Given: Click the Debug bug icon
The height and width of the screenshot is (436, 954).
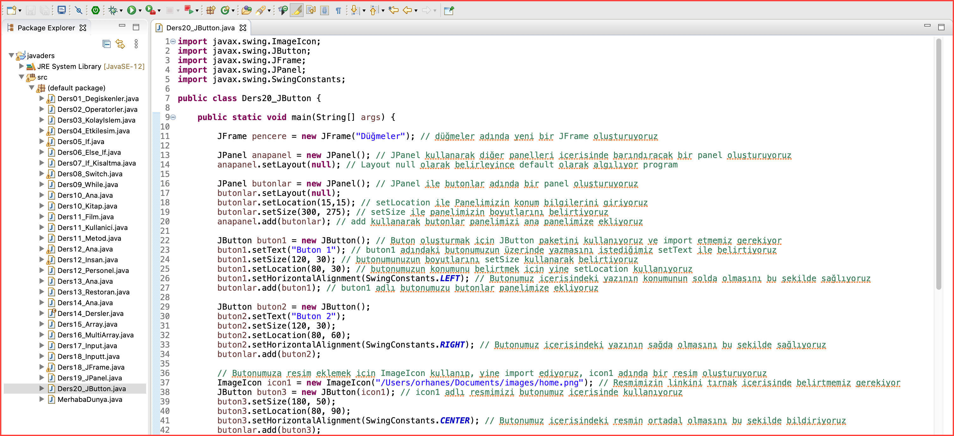Looking at the screenshot, I should pos(113,10).
